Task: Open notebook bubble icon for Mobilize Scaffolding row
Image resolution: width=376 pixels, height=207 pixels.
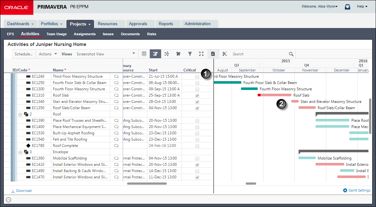Action: coord(116,158)
